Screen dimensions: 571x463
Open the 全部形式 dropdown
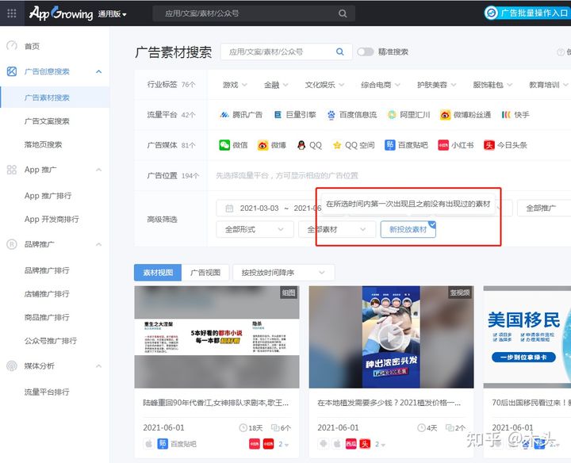[255, 229]
